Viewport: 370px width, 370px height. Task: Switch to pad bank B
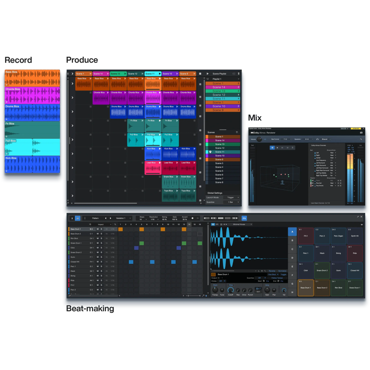292,240
